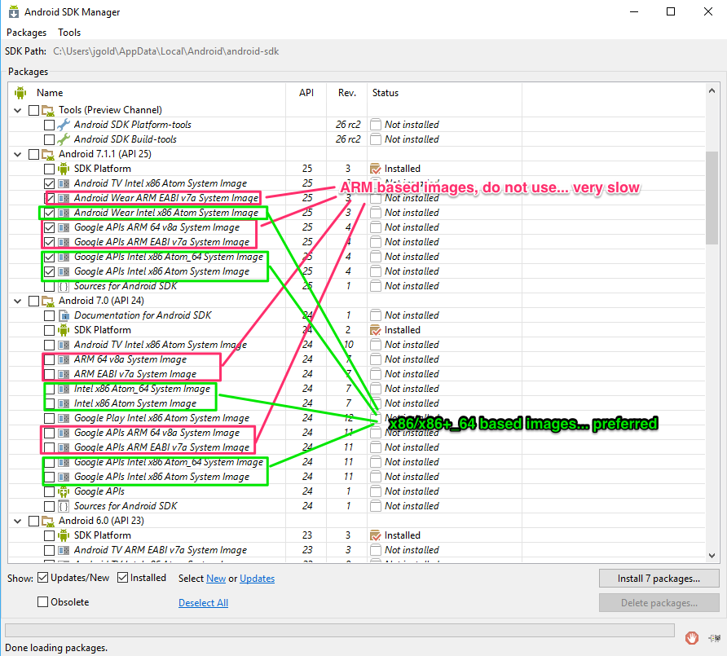Image resolution: width=727 pixels, height=656 pixels.
Task: Click the API 24 Google APIs robot icon
Action: click(x=64, y=491)
